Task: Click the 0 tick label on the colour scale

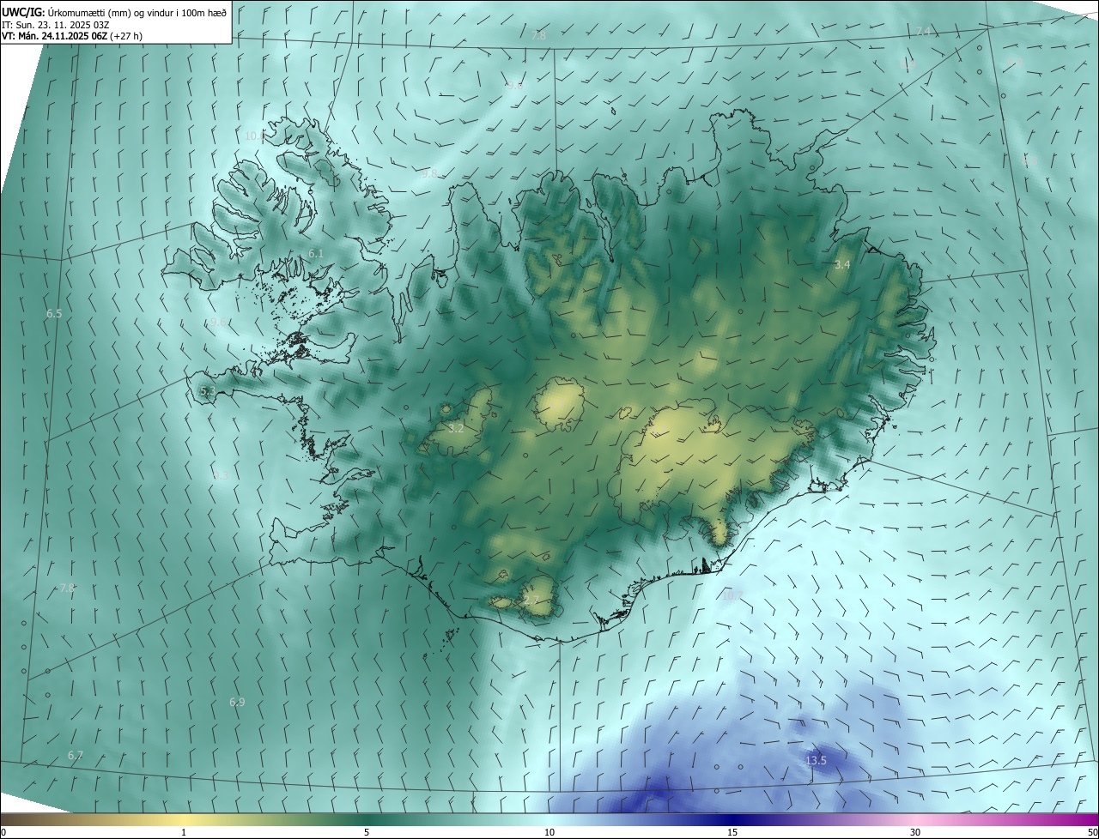Action: pos(3,832)
